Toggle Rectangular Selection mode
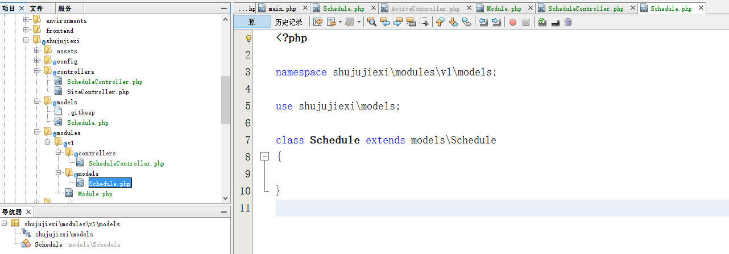729x254 pixels. pos(424,22)
